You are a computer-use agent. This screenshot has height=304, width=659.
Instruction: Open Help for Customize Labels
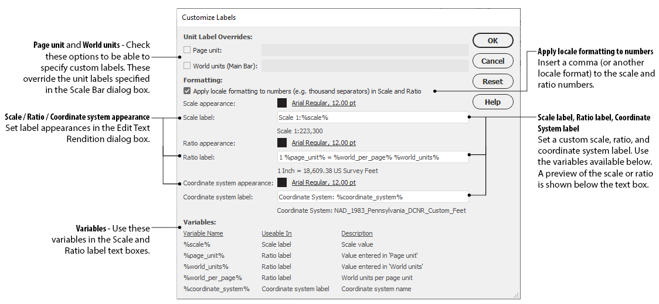492,102
